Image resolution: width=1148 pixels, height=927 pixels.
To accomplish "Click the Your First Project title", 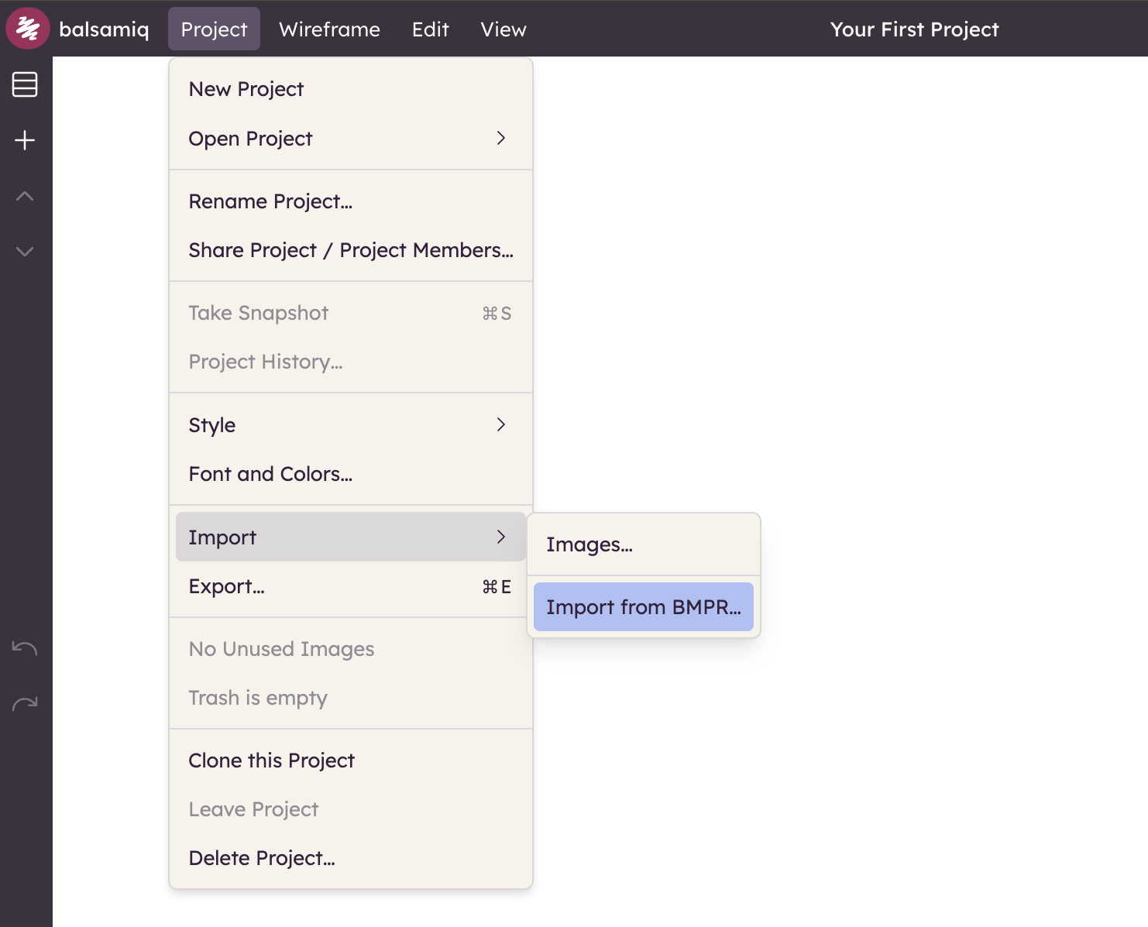I will 914,29.
